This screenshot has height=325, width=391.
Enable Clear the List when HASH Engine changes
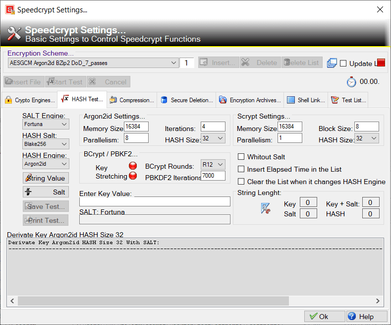(x=241, y=182)
